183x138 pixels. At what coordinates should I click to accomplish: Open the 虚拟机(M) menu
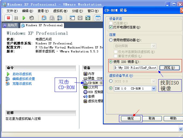click(60, 11)
